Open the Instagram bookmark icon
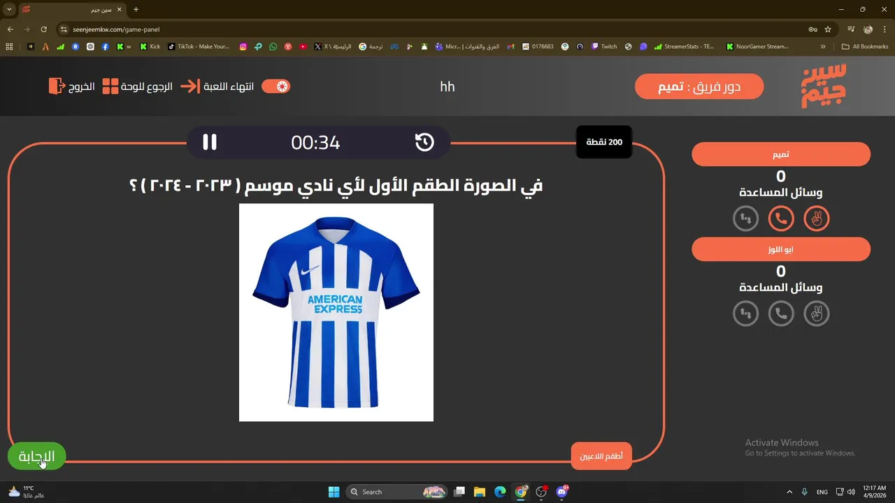The height and width of the screenshot is (503, 895). (243, 47)
